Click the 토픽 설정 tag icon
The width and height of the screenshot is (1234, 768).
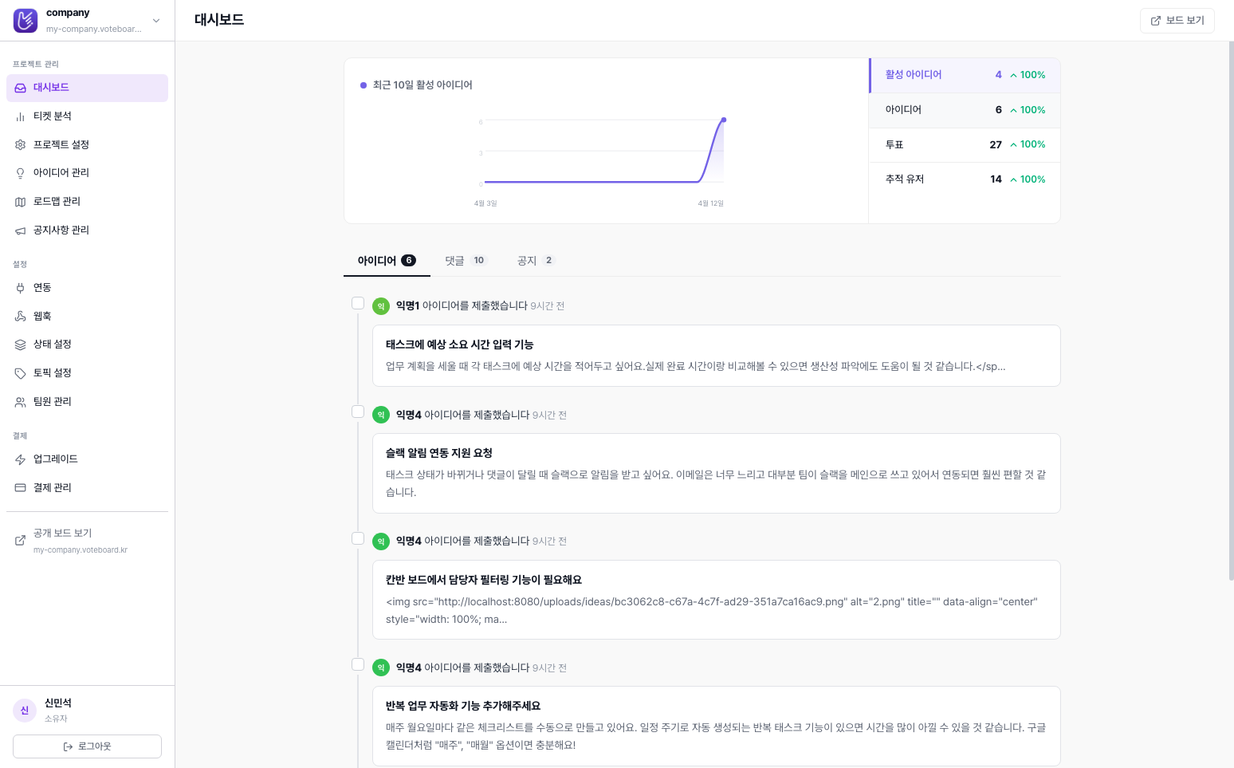(x=21, y=373)
